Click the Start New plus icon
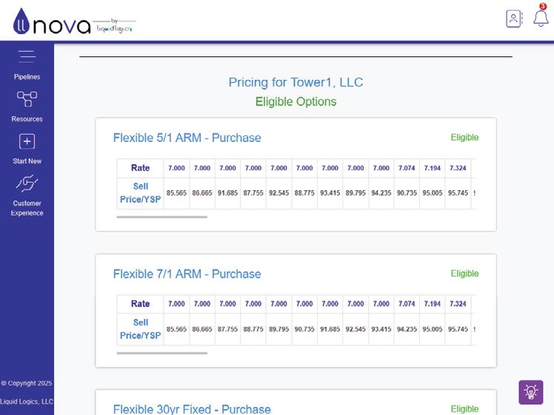This screenshot has width=554, height=415. (x=27, y=141)
